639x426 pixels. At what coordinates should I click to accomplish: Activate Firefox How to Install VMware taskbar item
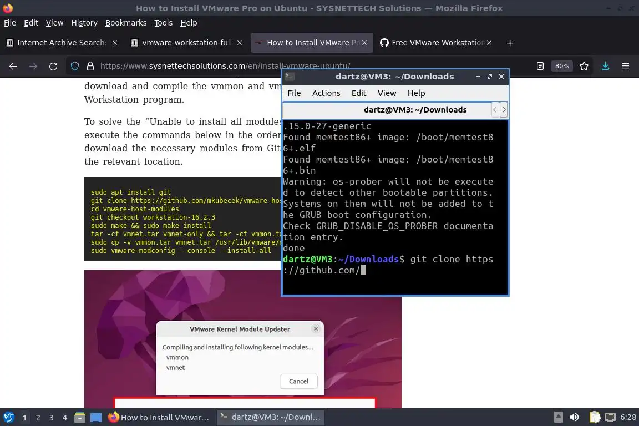coord(159,418)
